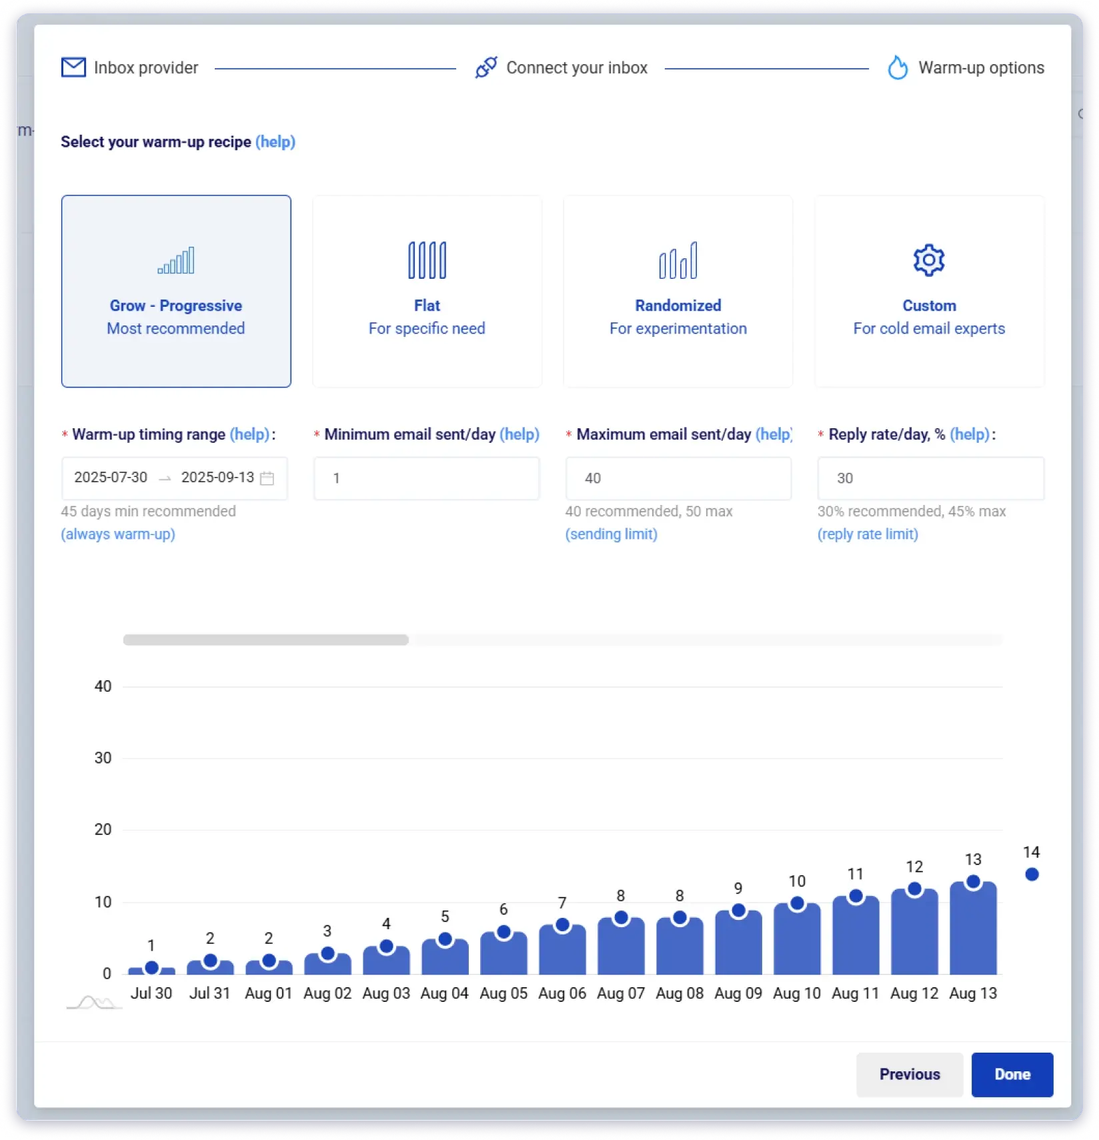The width and height of the screenshot is (1099, 1140).
Task: Go to the Connect your inbox step
Action: coord(576,67)
